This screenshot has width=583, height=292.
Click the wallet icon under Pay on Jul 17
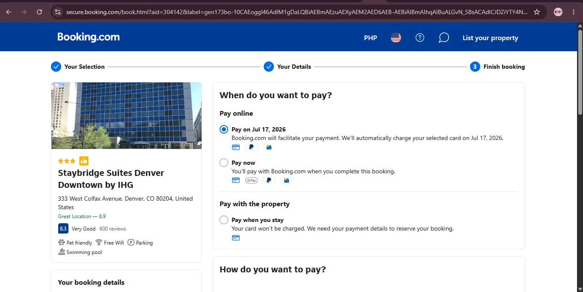click(269, 147)
